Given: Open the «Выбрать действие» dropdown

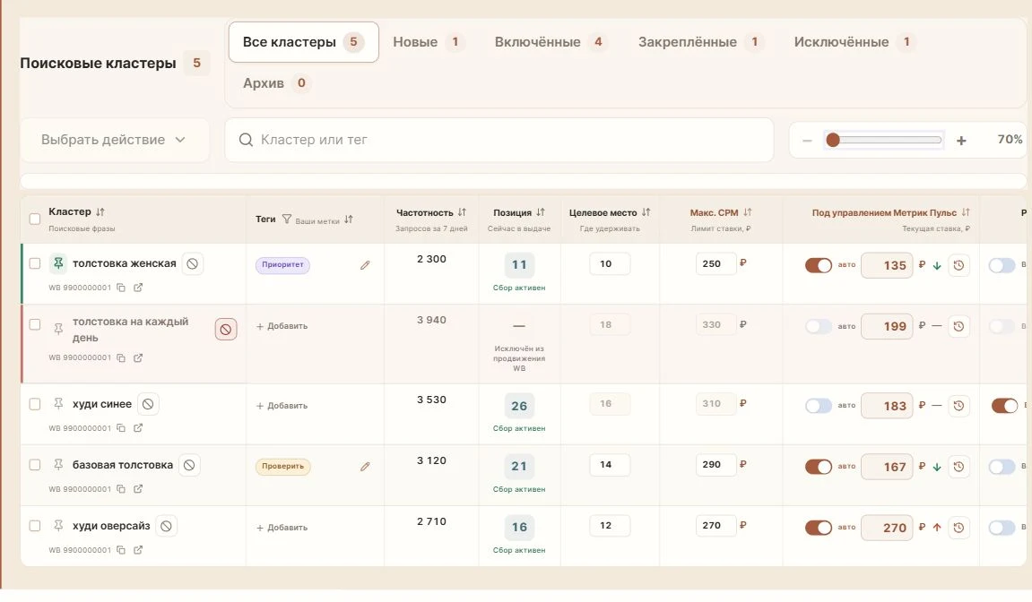Looking at the screenshot, I should [x=115, y=140].
